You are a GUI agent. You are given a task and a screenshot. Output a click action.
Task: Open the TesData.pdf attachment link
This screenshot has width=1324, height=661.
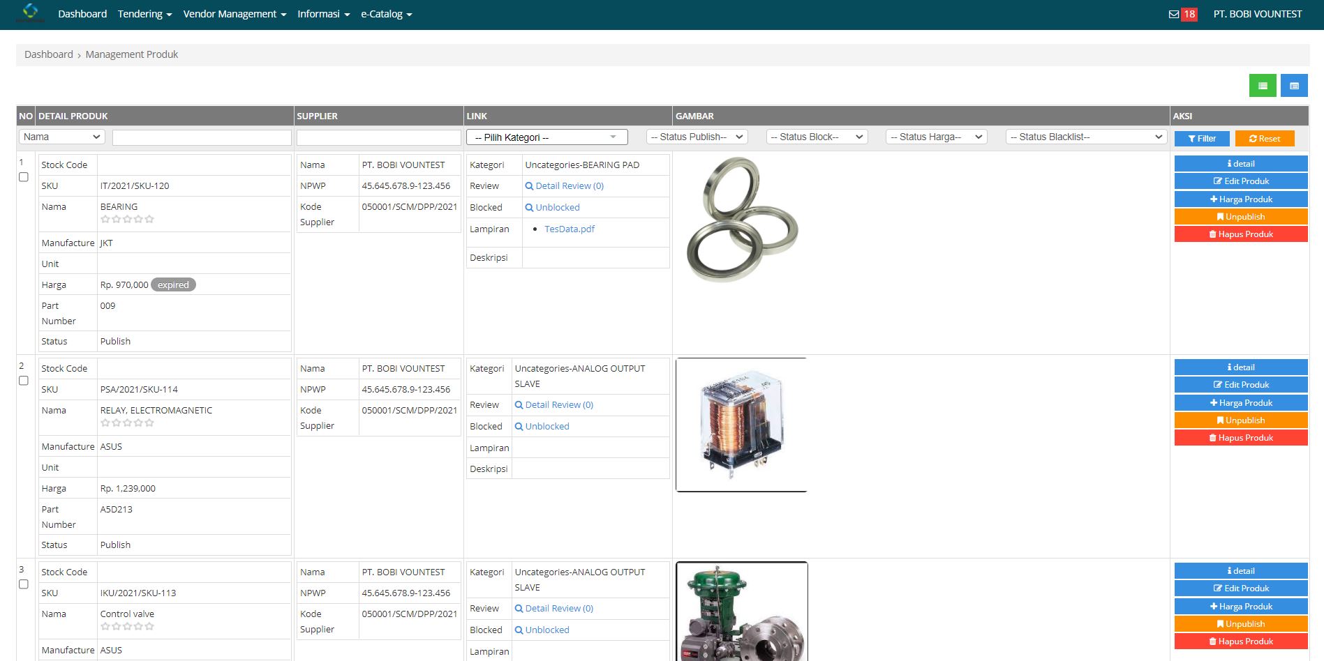tap(570, 229)
